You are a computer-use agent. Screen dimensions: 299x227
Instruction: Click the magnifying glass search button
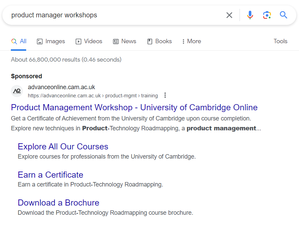pyautogui.click(x=283, y=15)
